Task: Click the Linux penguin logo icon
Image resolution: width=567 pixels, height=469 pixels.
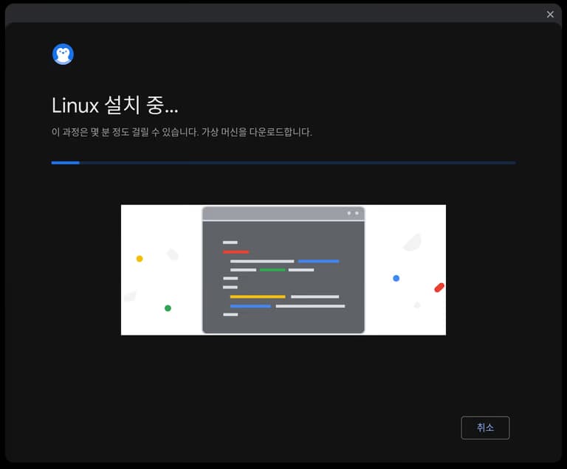Action: point(63,54)
